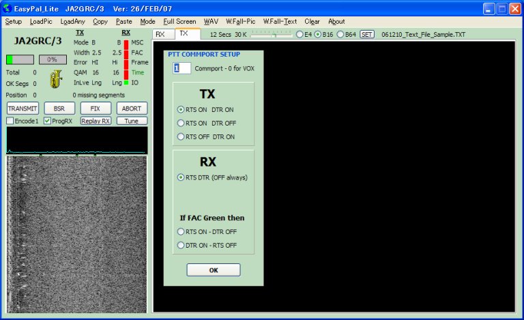Screen dimensions: 524x320
Task: Select the B16 radio option
Action: pyautogui.click(x=323, y=34)
